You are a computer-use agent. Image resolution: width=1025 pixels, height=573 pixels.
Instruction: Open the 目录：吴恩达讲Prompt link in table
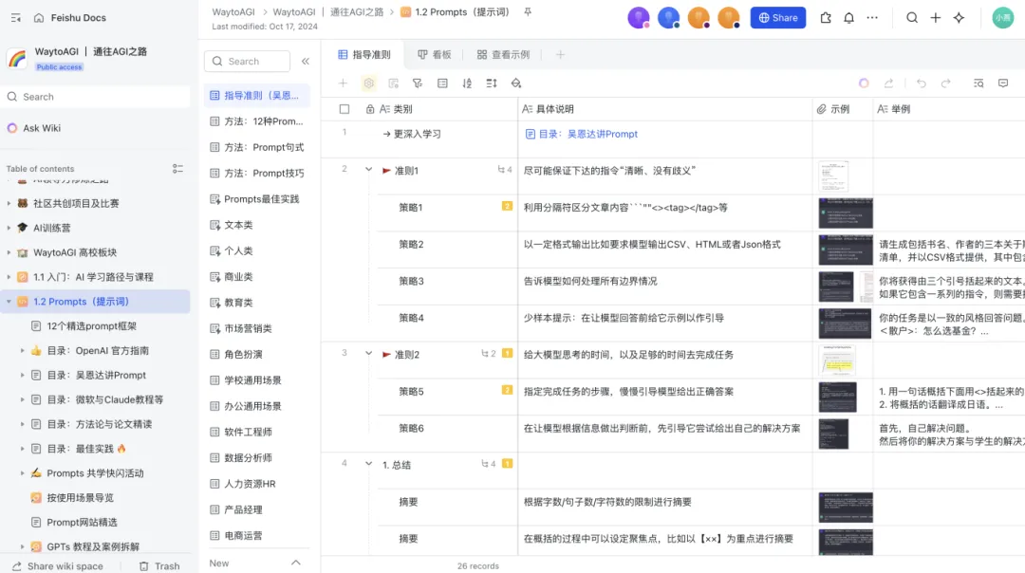581,134
